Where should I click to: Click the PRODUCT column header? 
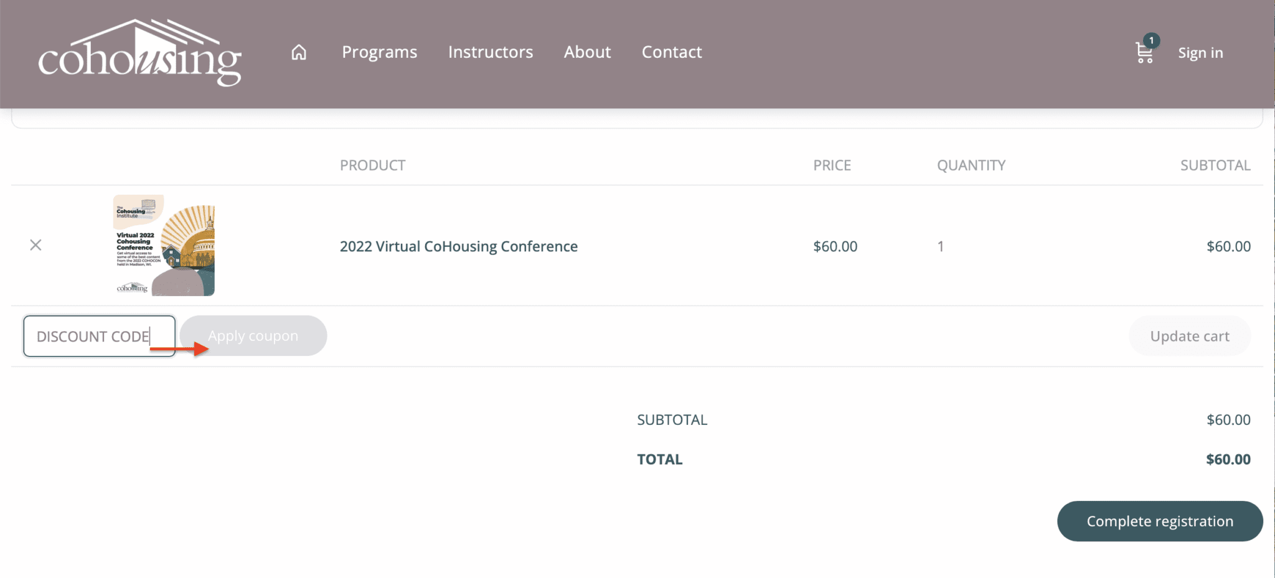tap(372, 165)
